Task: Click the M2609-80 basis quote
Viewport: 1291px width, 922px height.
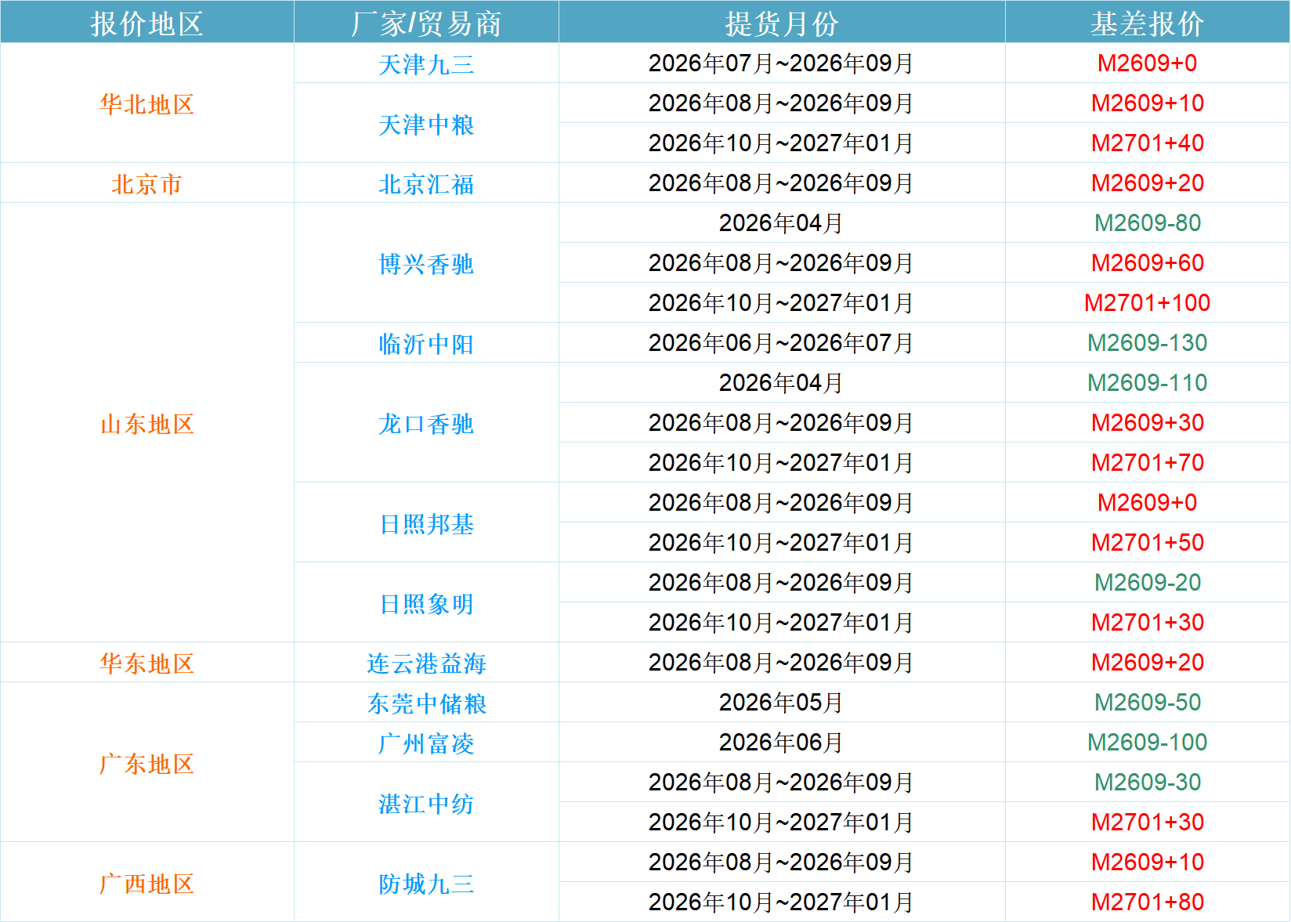Action: (1147, 223)
